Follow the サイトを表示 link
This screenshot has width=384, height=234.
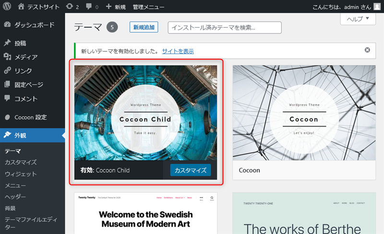click(x=178, y=51)
